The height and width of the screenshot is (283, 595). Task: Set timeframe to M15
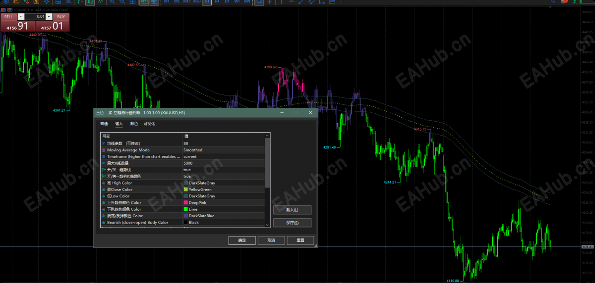[186, 2]
